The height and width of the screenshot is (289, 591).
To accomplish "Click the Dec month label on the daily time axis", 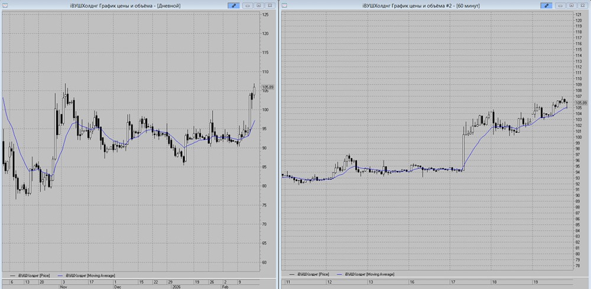I will (x=118, y=287).
